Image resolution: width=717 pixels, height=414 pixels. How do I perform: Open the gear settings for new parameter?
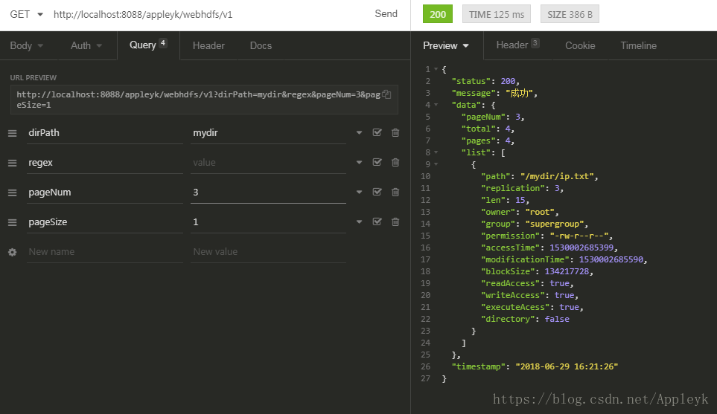pos(13,252)
